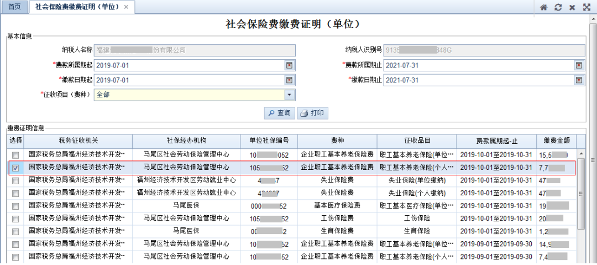The image size is (597, 265).
Task: Click the 基本医疗保险费 cell
Action: pyautogui.click(x=337, y=205)
